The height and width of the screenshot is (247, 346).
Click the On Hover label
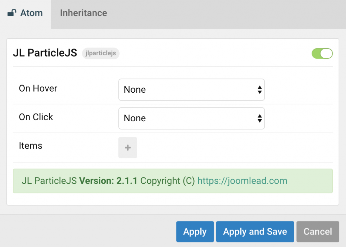point(38,88)
